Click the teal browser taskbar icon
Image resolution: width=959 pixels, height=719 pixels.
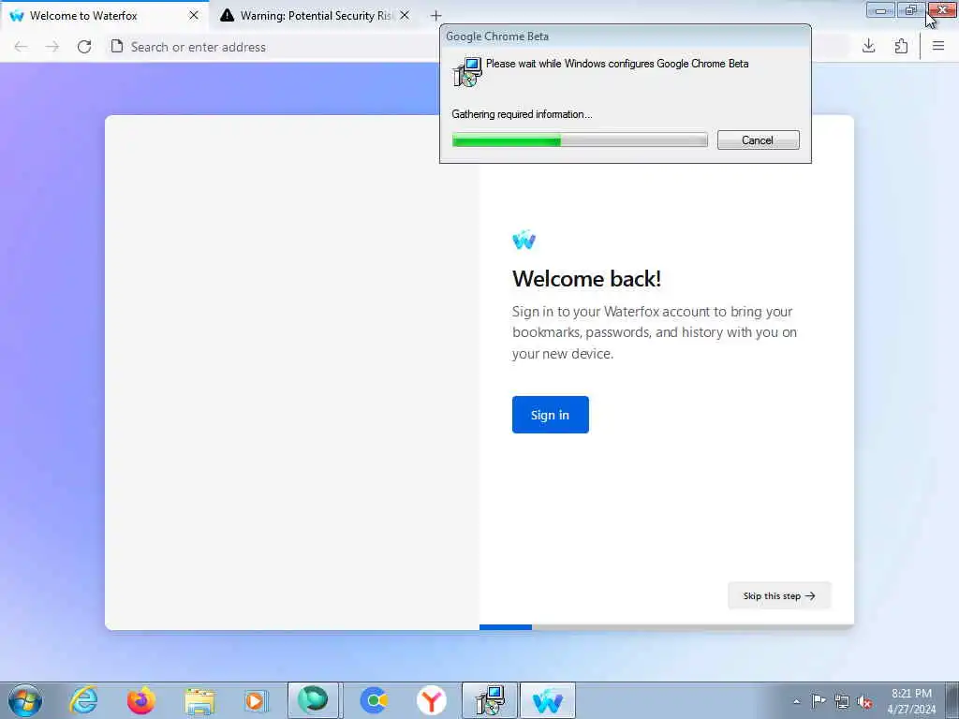click(x=313, y=700)
